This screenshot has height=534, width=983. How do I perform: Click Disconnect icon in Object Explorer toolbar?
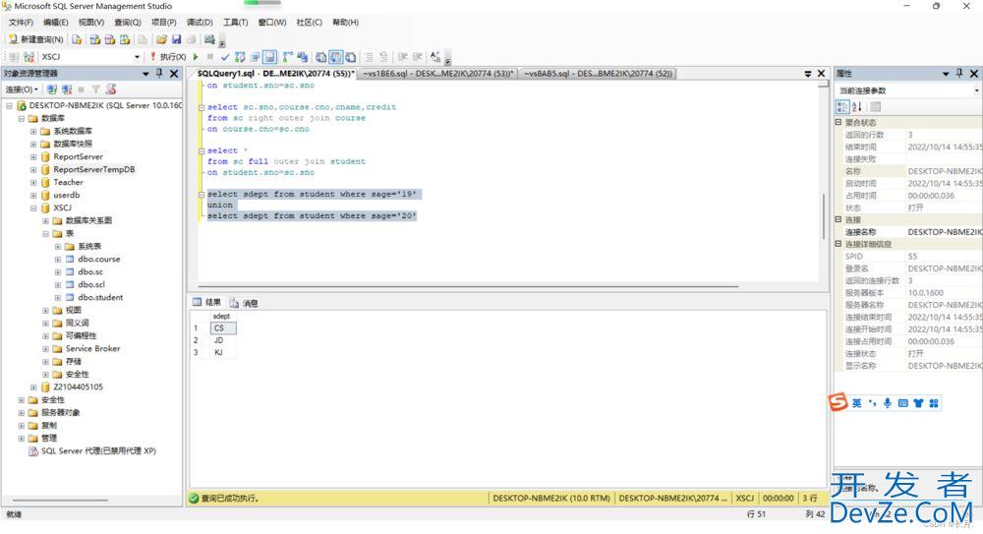click(x=67, y=89)
